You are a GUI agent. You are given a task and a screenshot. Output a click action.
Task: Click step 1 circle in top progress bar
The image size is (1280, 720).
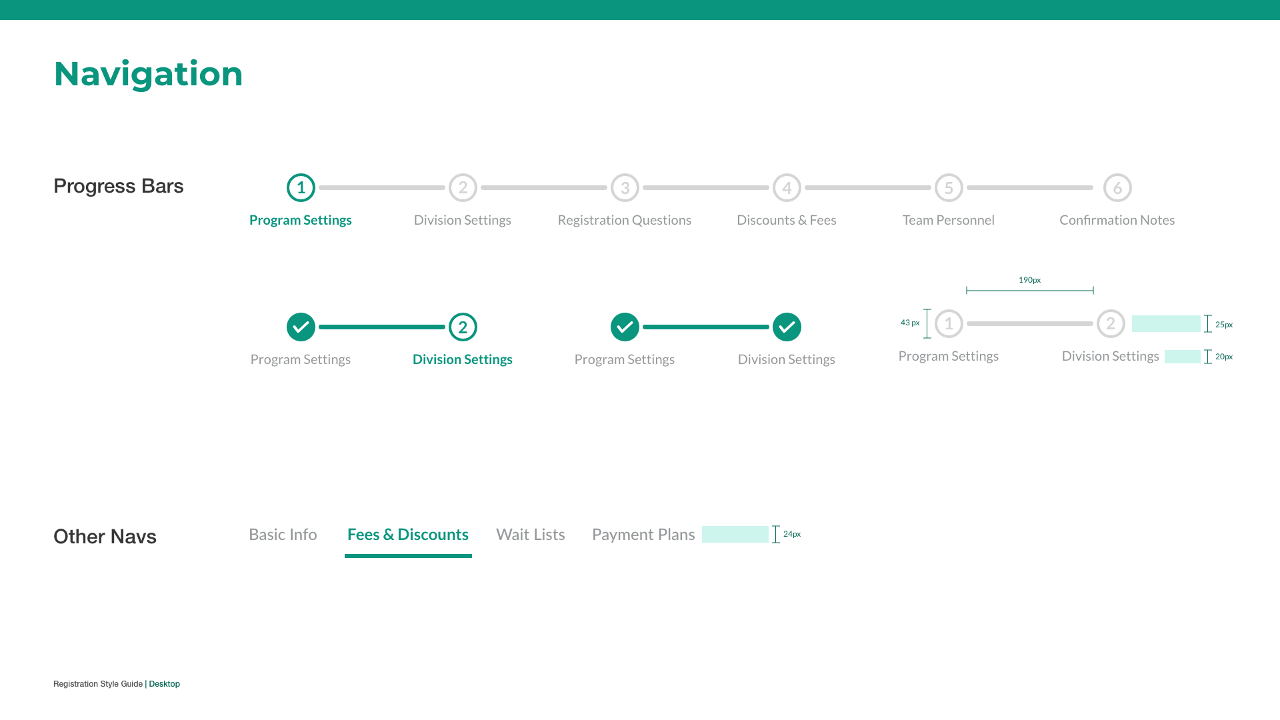pos(301,188)
